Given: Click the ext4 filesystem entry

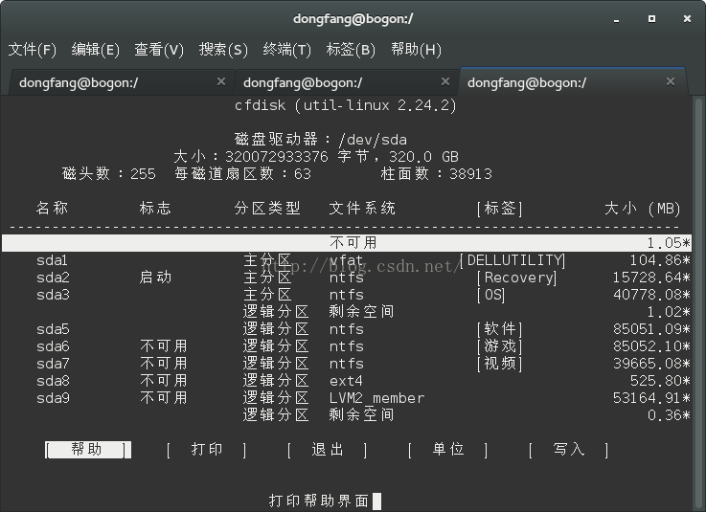Looking at the screenshot, I should [346, 381].
